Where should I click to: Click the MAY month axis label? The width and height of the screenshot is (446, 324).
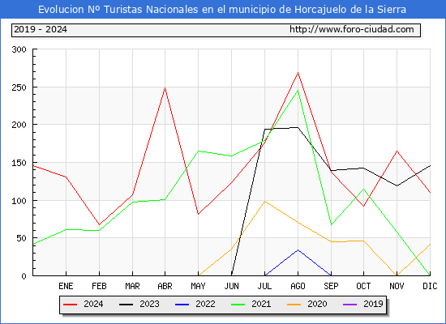(198, 286)
